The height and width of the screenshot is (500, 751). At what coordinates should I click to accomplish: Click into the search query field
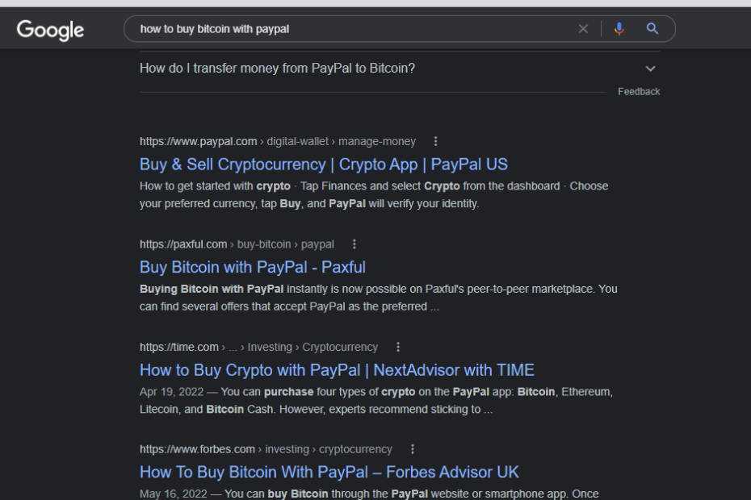click(x=347, y=29)
